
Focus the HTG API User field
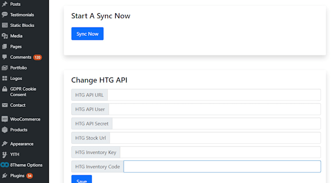coord(215,109)
